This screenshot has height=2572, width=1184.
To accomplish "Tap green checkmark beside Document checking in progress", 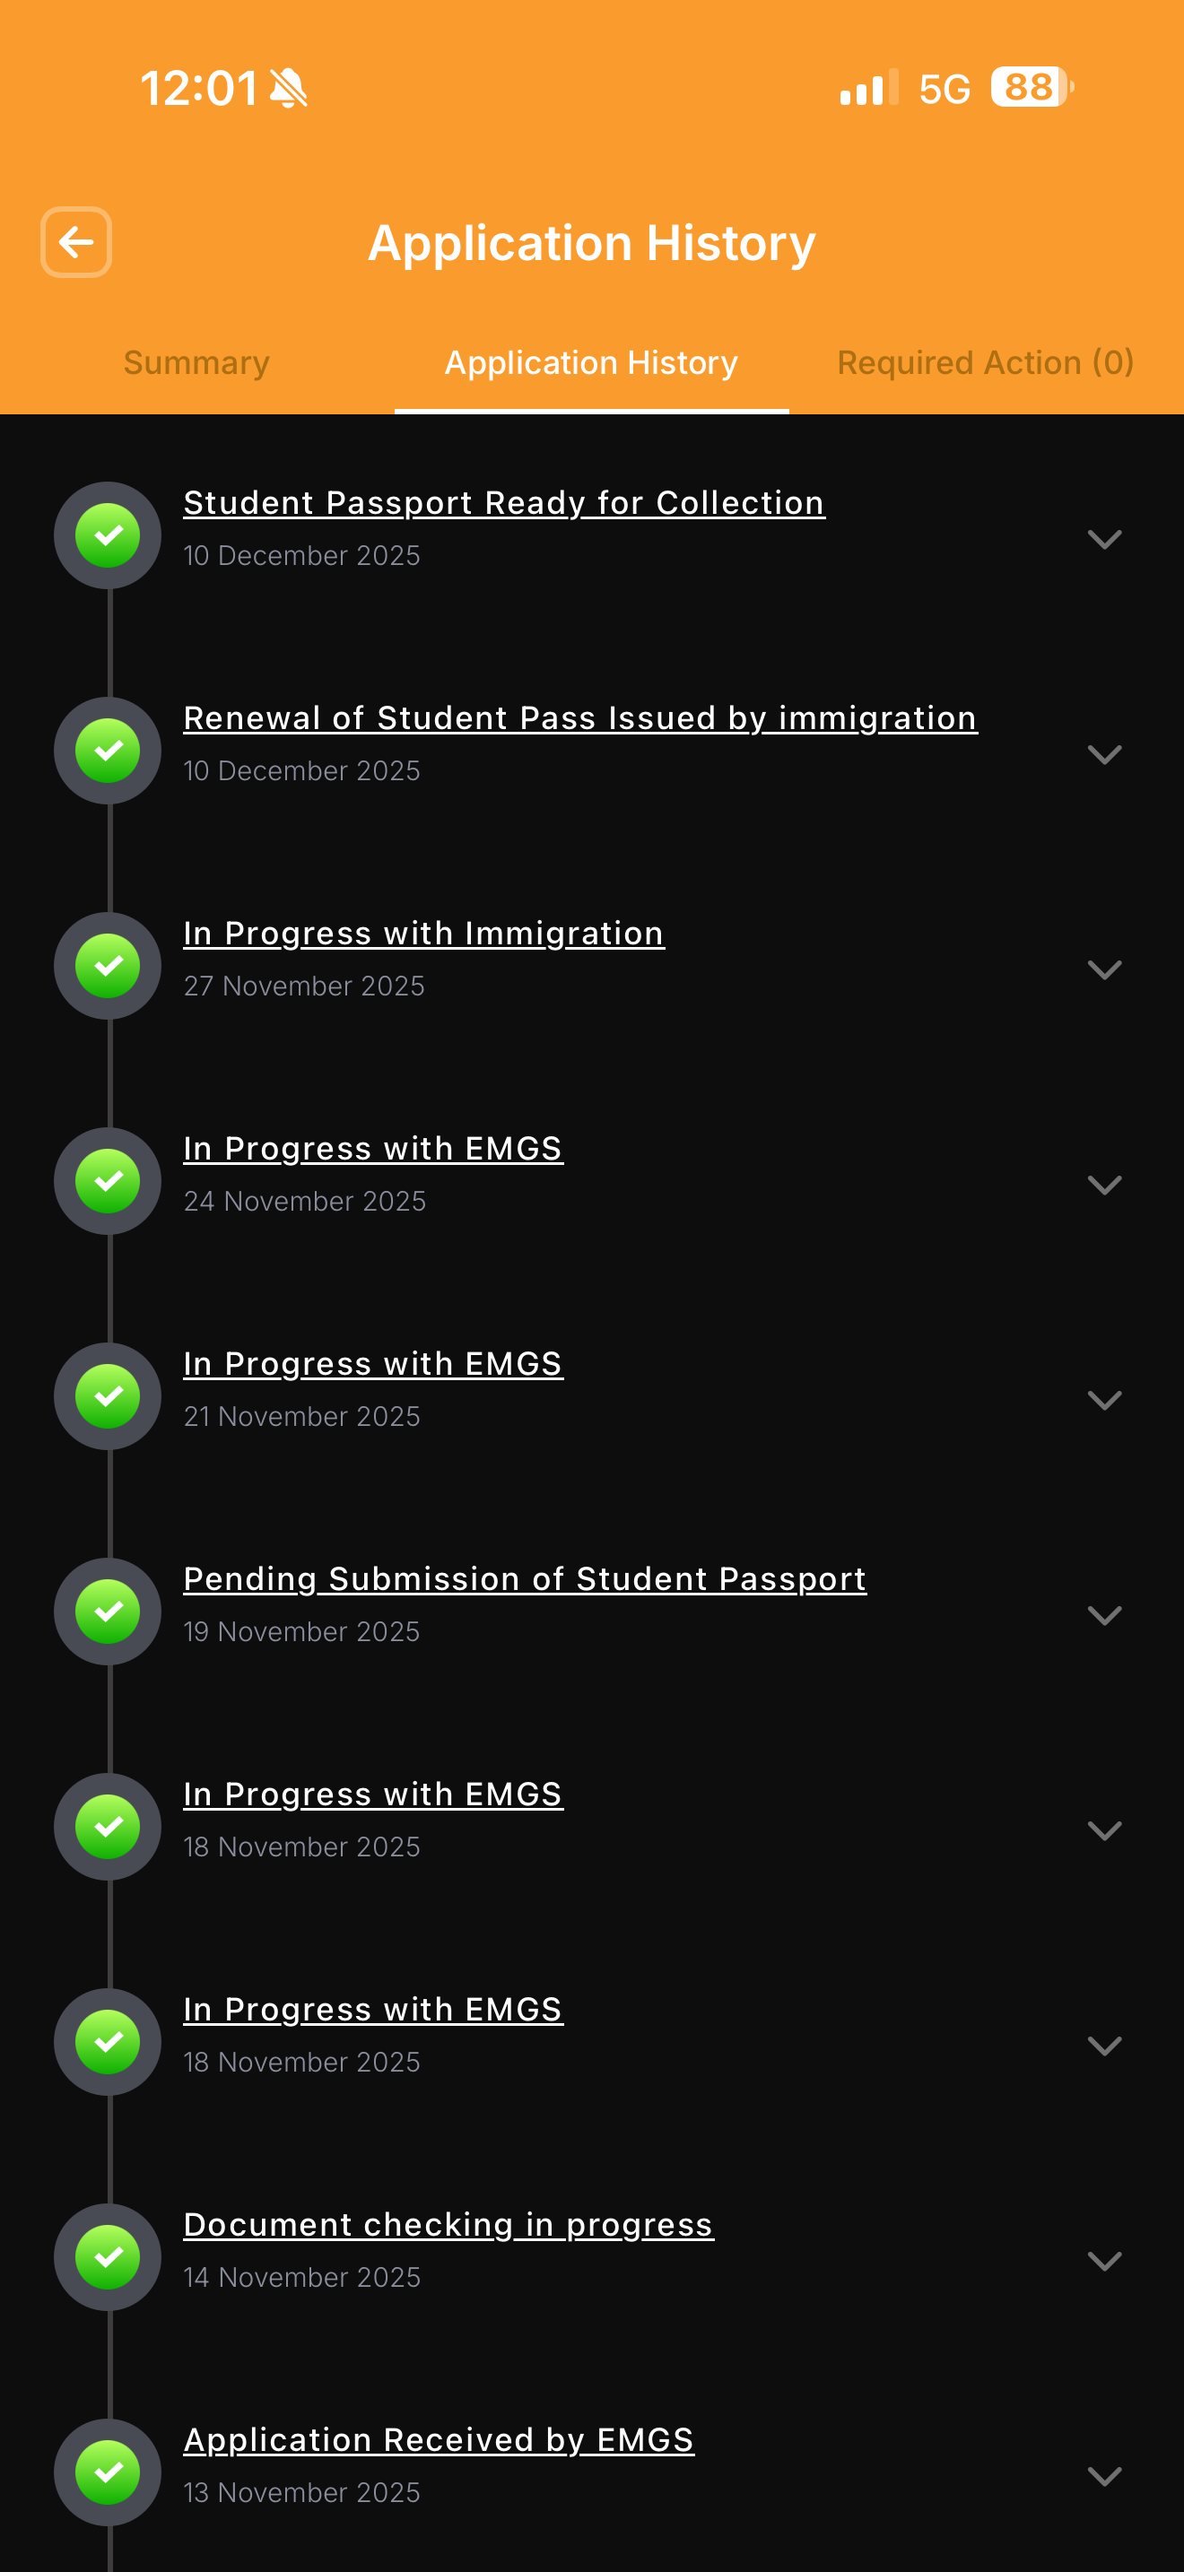I will click(x=108, y=2257).
